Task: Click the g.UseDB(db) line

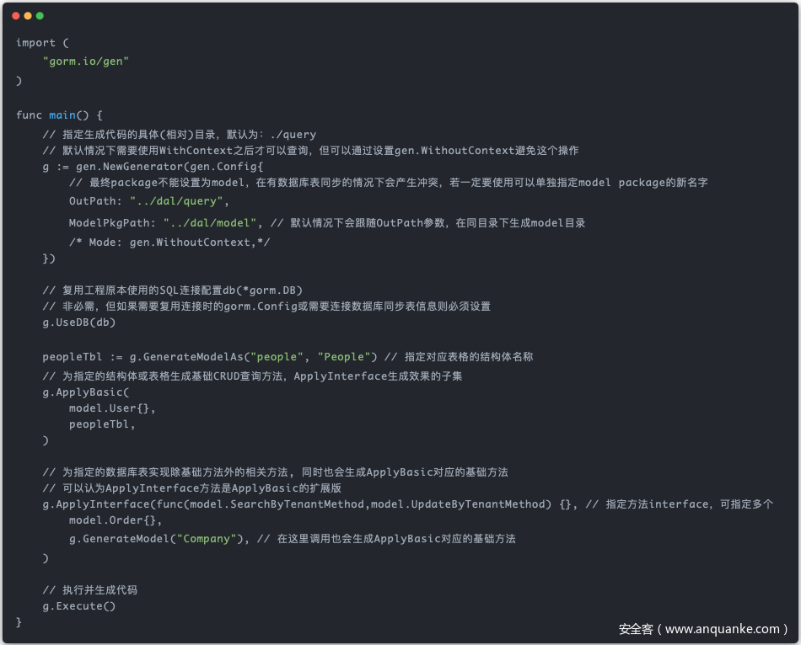Action: [x=79, y=322]
